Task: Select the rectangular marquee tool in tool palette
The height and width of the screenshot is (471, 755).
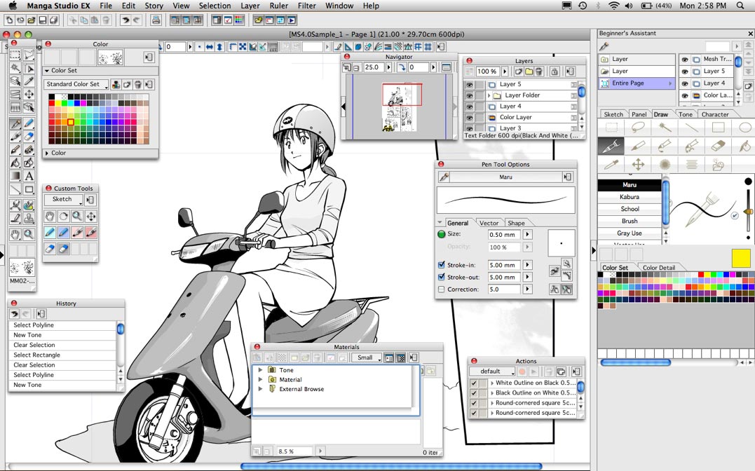Action: click(15, 55)
